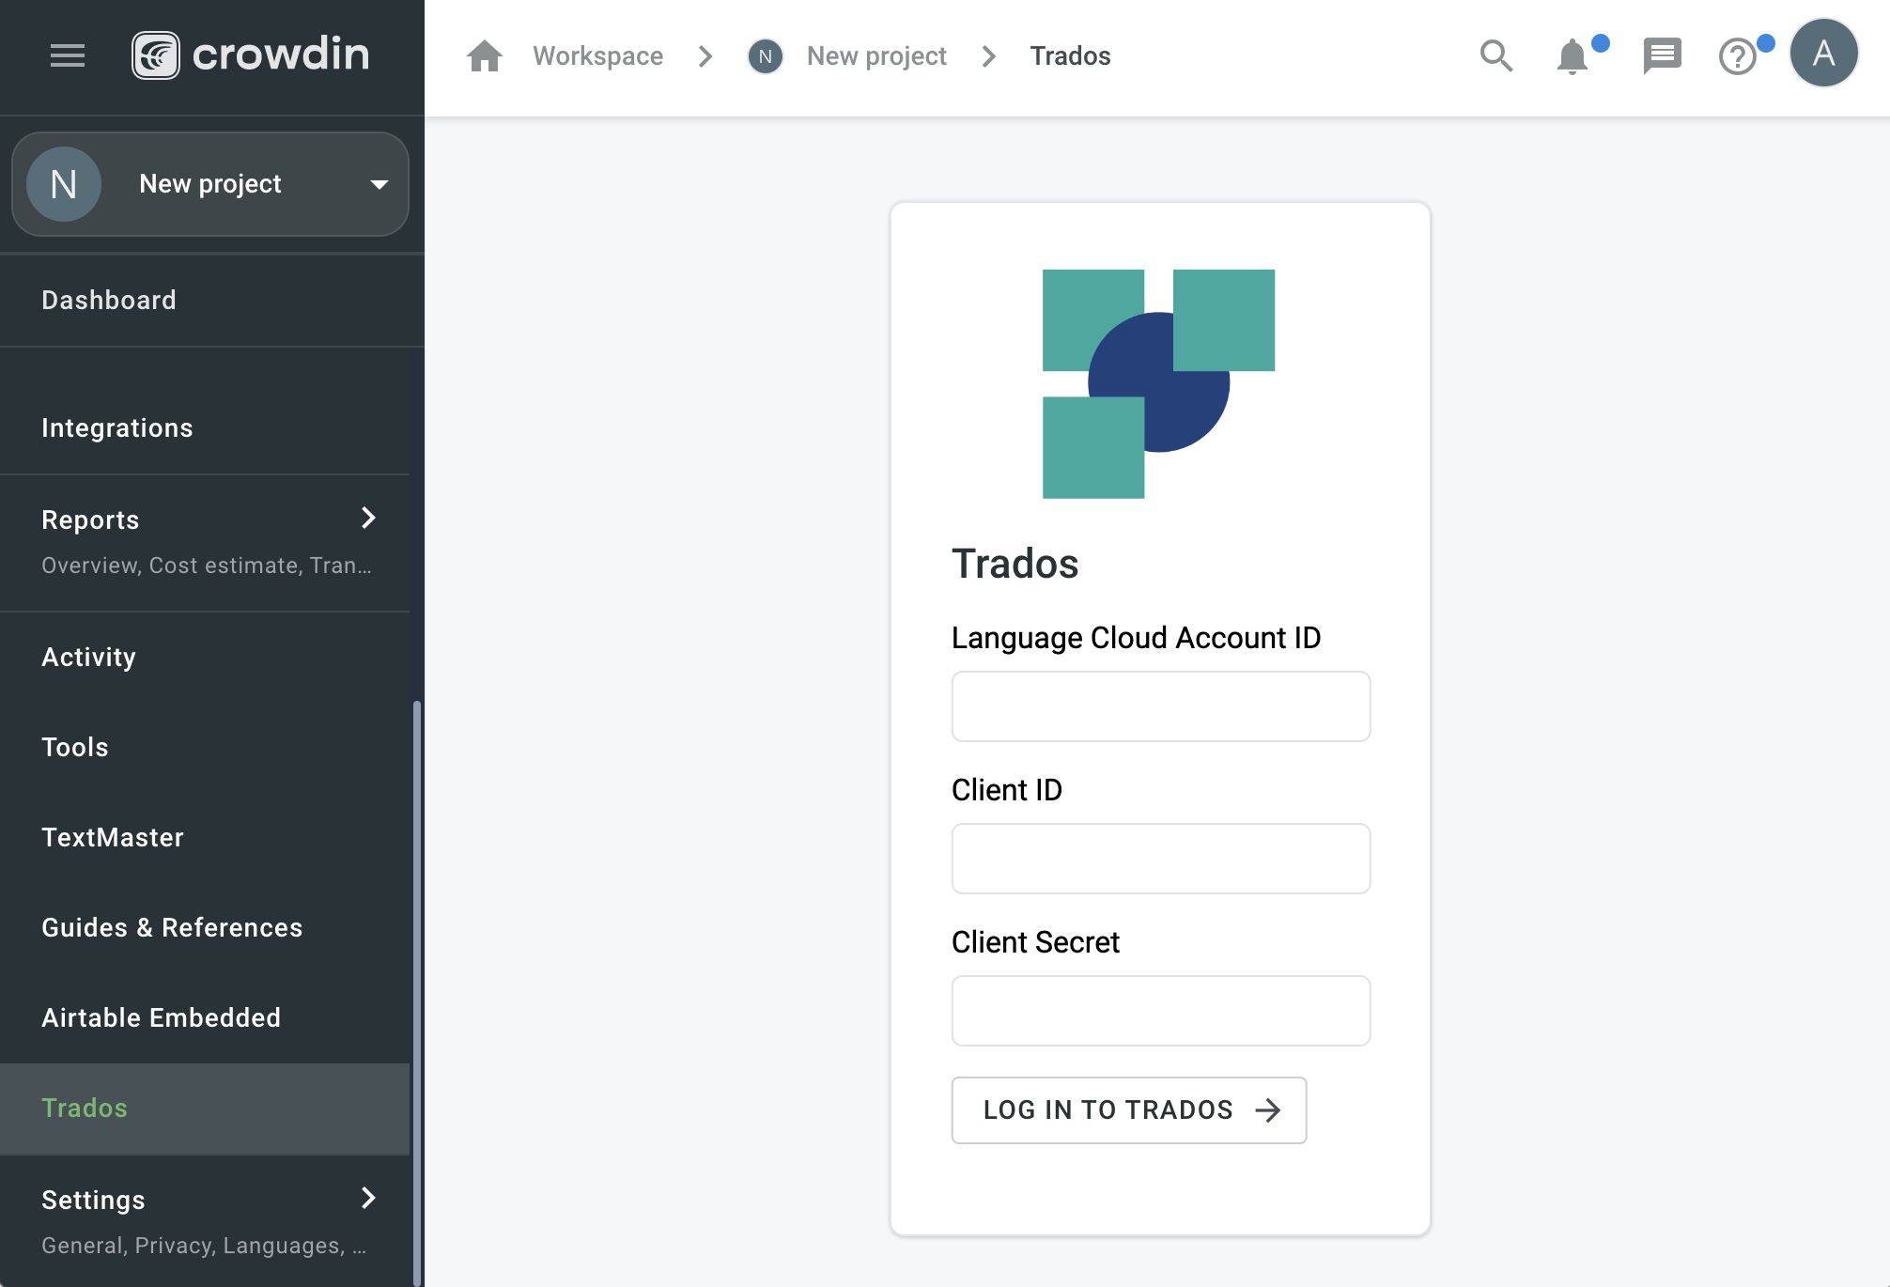The height and width of the screenshot is (1287, 1890).
Task: Open the hamburger menu icon
Action: tap(68, 55)
